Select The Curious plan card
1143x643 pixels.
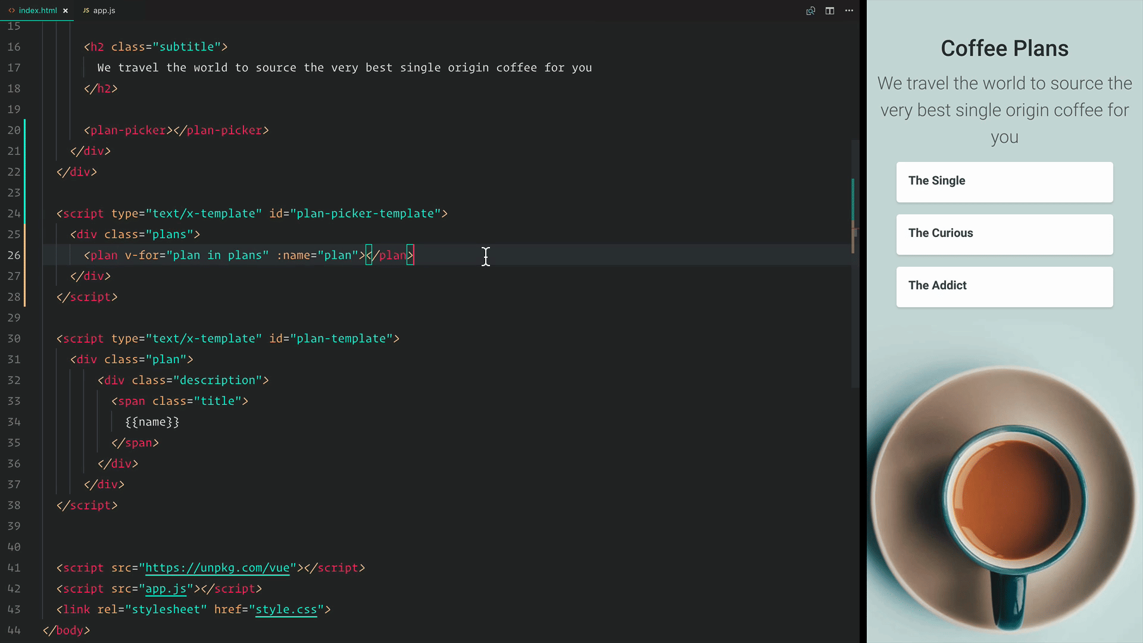tap(1004, 234)
